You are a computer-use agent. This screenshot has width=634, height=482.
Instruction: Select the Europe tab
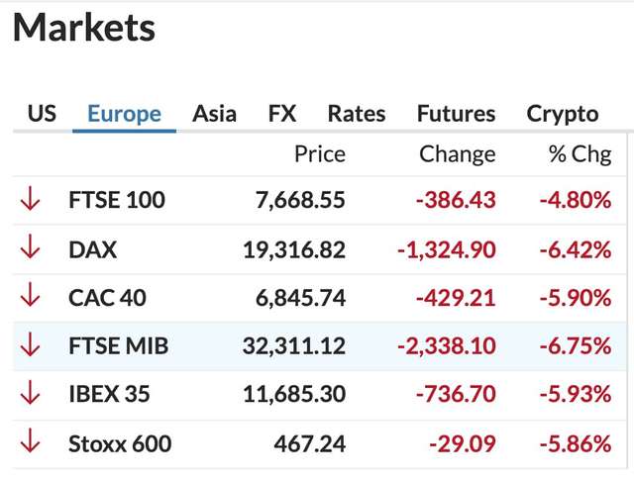124,113
